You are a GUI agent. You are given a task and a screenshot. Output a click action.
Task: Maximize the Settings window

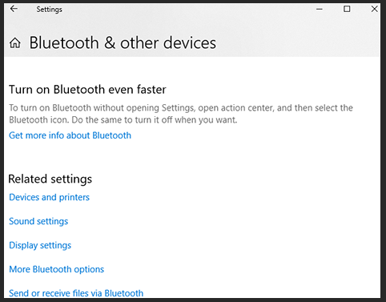pos(347,9)
